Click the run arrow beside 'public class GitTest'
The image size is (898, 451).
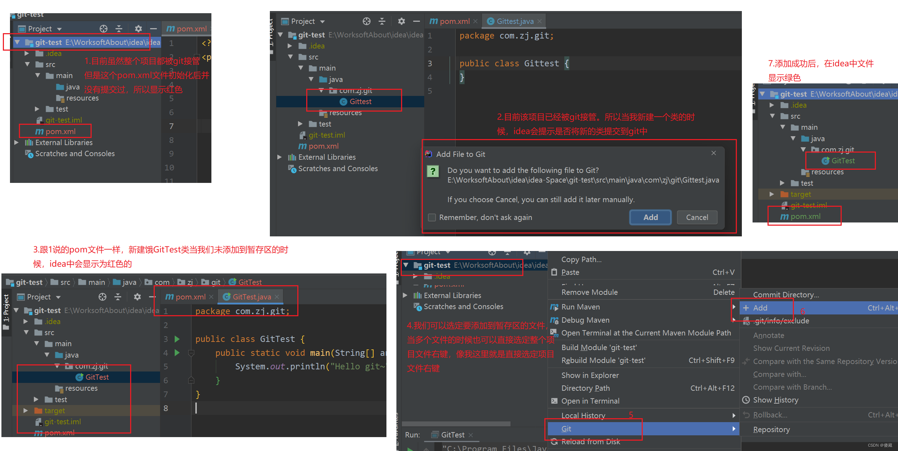coord(177,339)
